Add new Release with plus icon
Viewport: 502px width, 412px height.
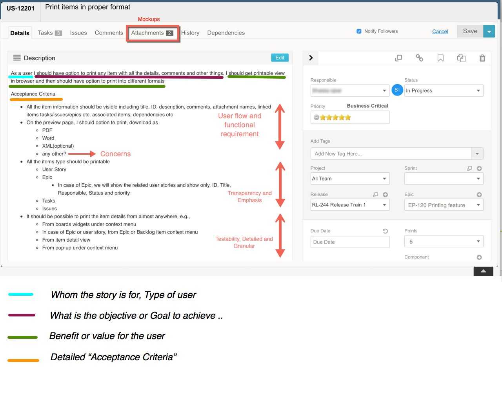[385, 195]
